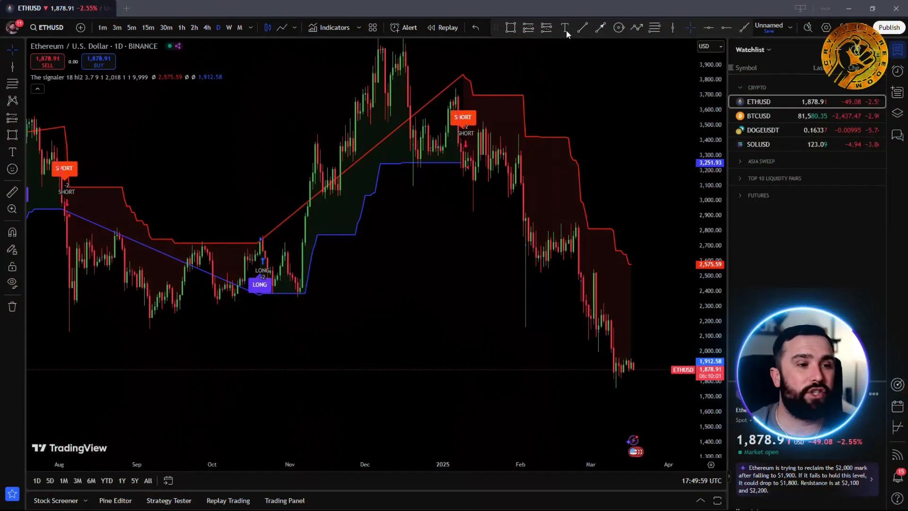Select the 4h timeframe
908x511 pixels.
tap(207, 27)
